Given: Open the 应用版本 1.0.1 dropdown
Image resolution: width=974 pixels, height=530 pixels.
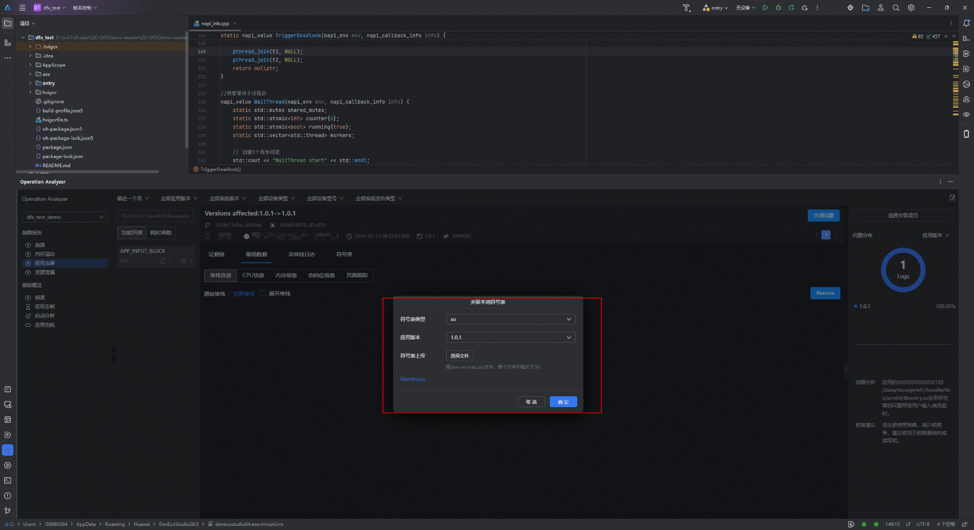Looking at the screenshot, I should tap(511, 338).
